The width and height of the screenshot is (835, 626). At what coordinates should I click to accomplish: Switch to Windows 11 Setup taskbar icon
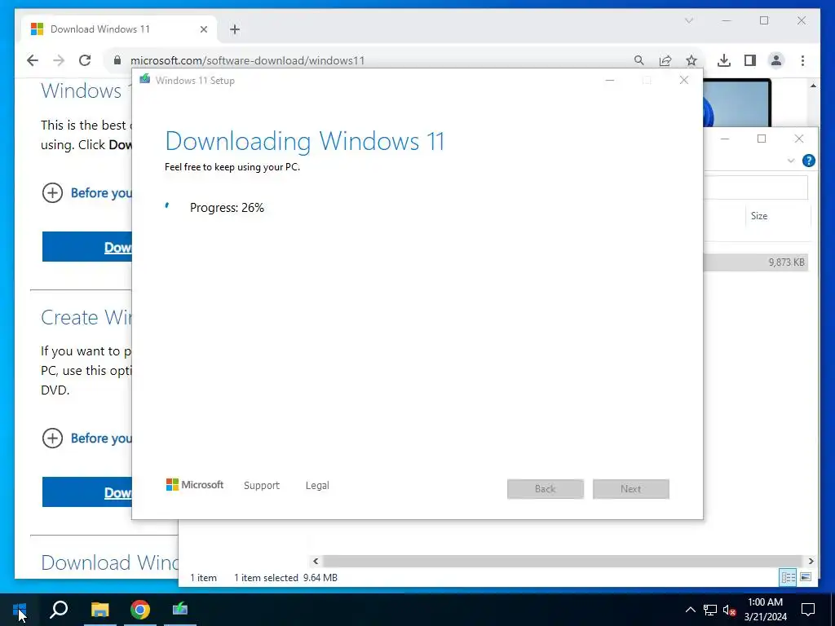[180, 610]
